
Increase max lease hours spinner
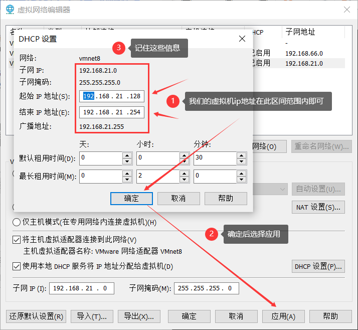[x=184, y=174]
